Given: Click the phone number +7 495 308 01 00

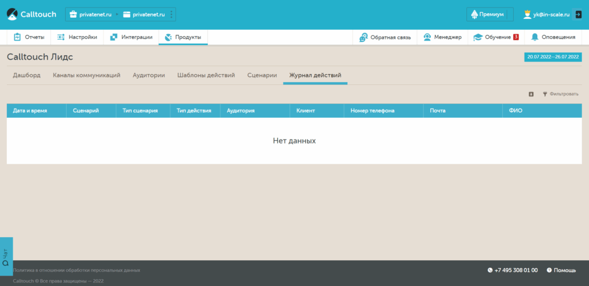Looking at the screenshot, I should pyautogui.click(x=512, y=270).
